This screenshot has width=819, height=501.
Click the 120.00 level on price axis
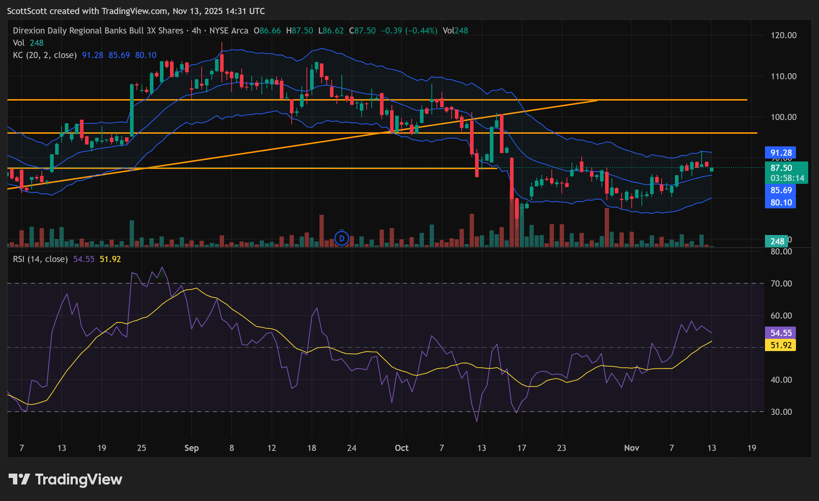[783, 35]
